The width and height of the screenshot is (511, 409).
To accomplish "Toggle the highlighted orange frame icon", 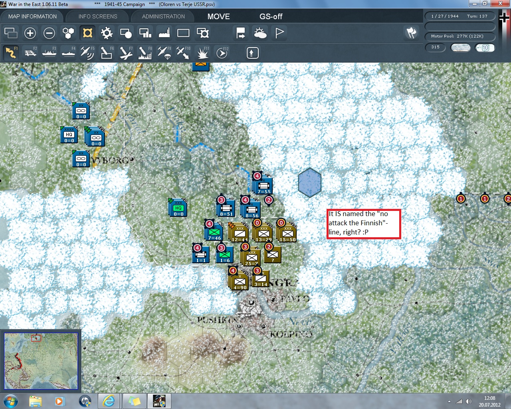I will 87,33.
